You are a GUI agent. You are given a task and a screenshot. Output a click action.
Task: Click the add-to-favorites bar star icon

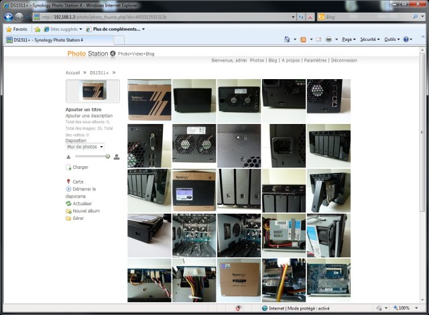pyautogui.click(x=38, y=29)
